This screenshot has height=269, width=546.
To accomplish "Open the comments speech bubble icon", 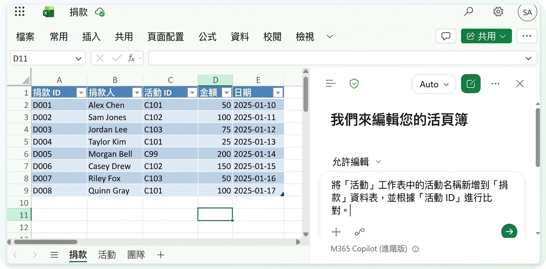I will 446,36.
